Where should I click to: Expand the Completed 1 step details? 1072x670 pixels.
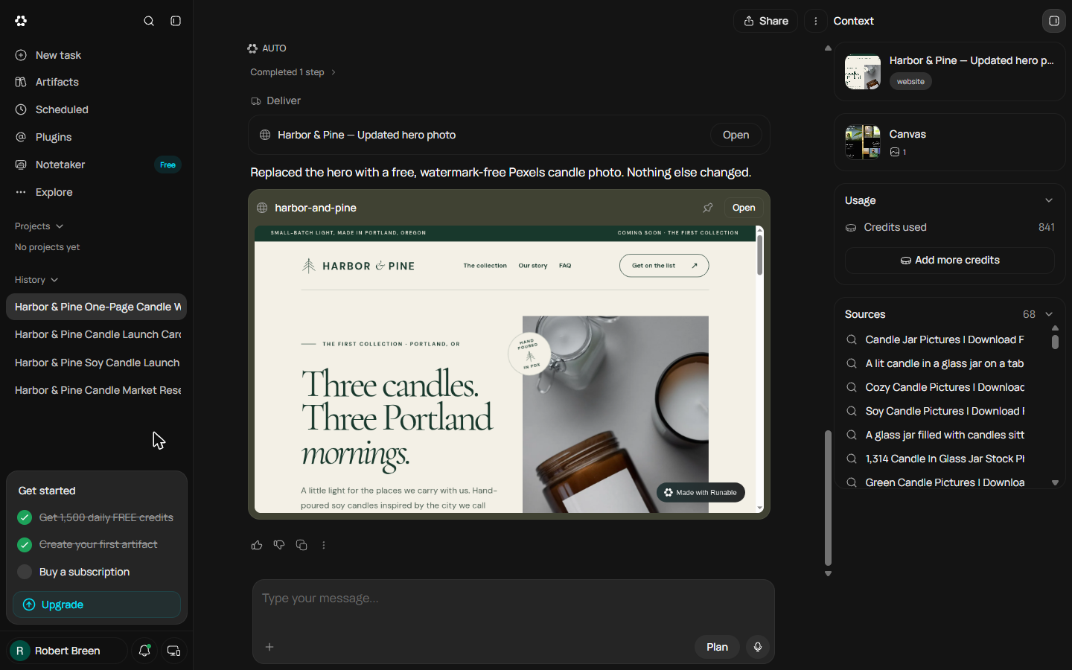click(x=293, y=72)
